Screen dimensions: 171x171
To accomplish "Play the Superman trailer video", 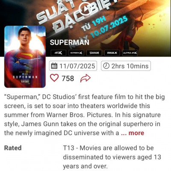I will click(85, 9).
